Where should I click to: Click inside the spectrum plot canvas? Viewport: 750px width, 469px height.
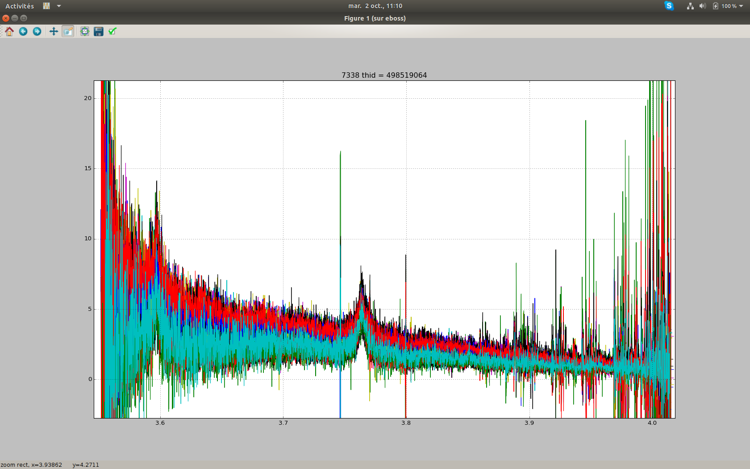coord(384,250)
